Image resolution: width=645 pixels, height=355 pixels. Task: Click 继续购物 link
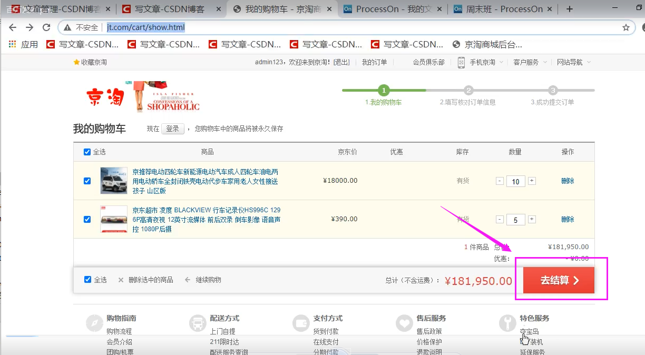click(209, 280)
